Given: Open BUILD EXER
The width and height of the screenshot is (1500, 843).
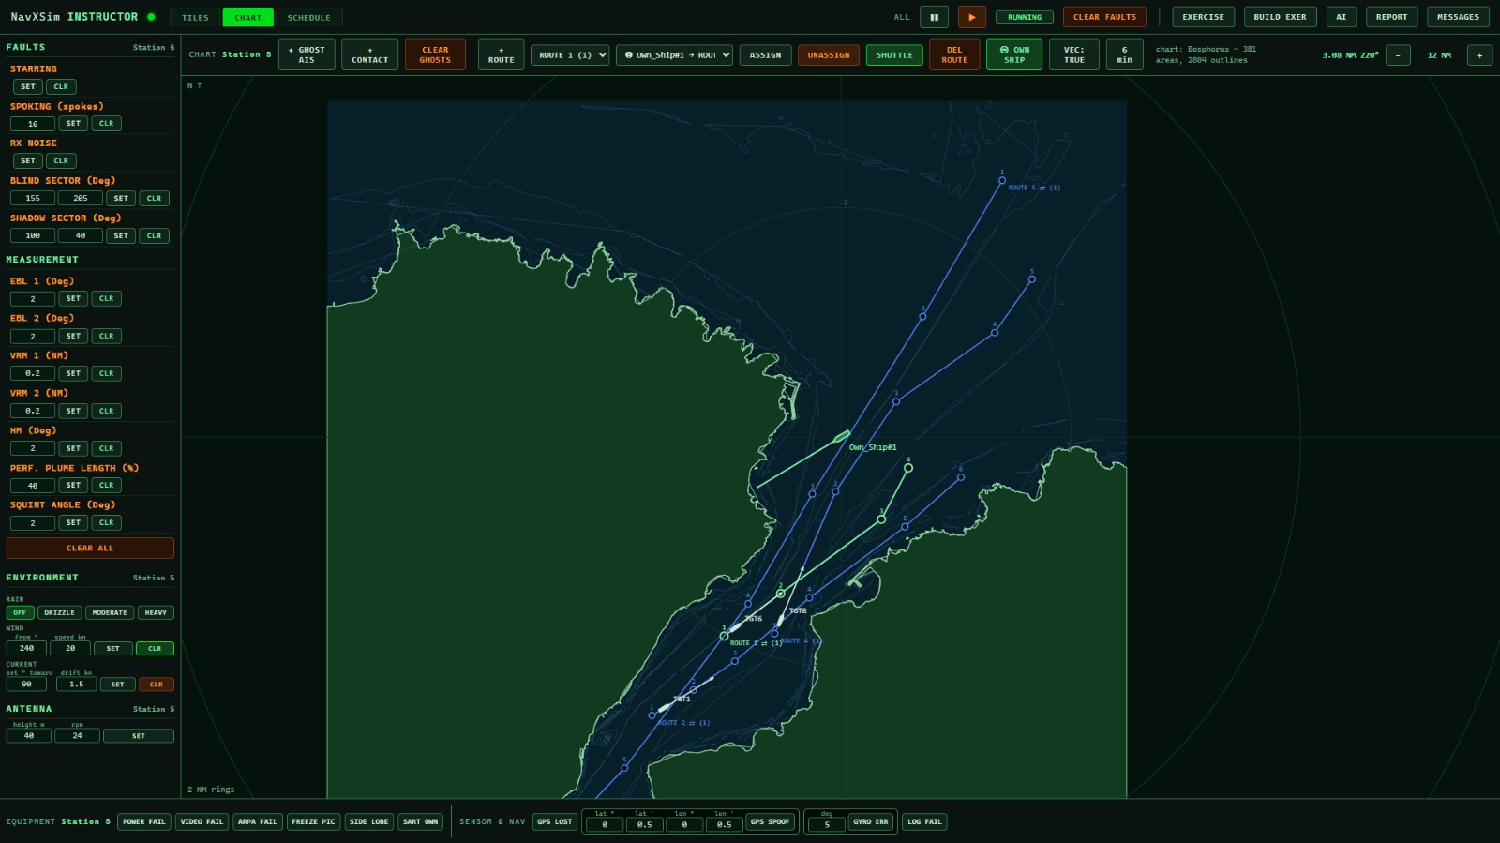Looking at the screenshot, I should (1280, 17).
